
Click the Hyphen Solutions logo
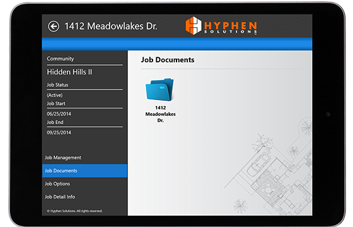click(x=221, y=26)
